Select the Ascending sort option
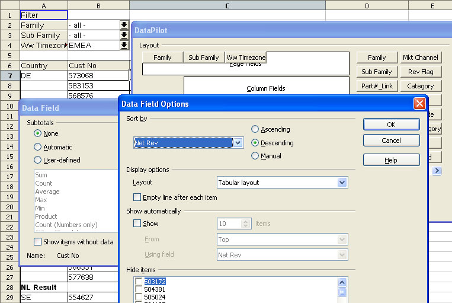452x303 pixels. tap(255, 129)
